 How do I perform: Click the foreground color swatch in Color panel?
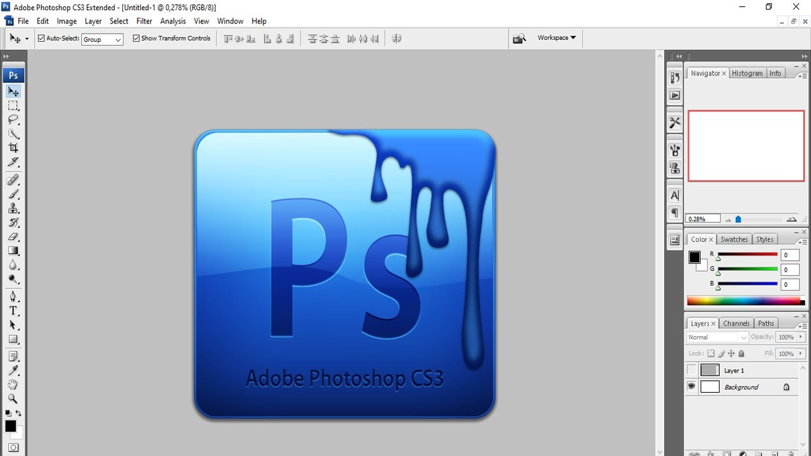[694, 257]
